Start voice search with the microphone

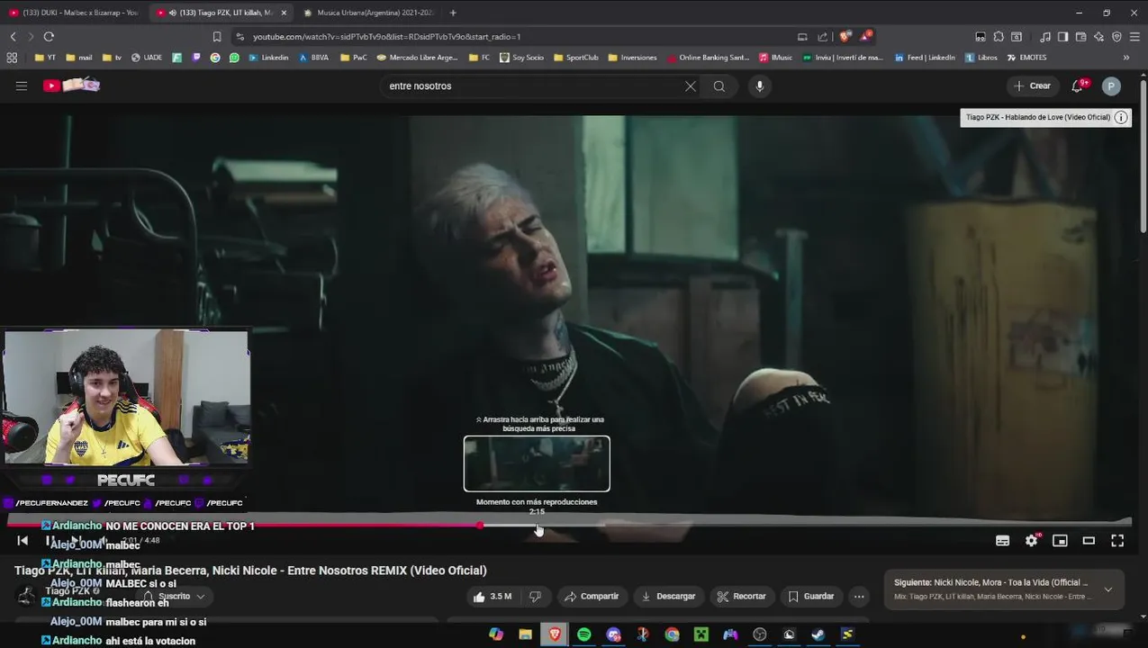click(760, 86)
